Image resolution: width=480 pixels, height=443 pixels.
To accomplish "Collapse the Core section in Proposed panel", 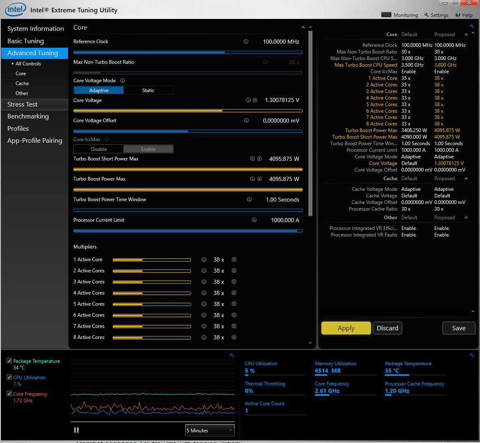I will point(466,34).
